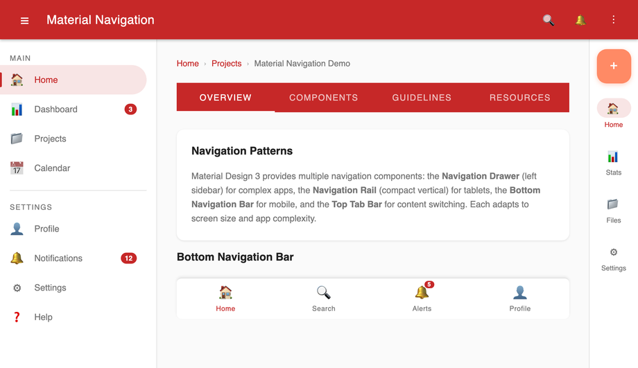Switch to the Components tab
Image resolution: width=638 pixels, height=368 pixels.
pyautogui.click(x=323, y=98)
